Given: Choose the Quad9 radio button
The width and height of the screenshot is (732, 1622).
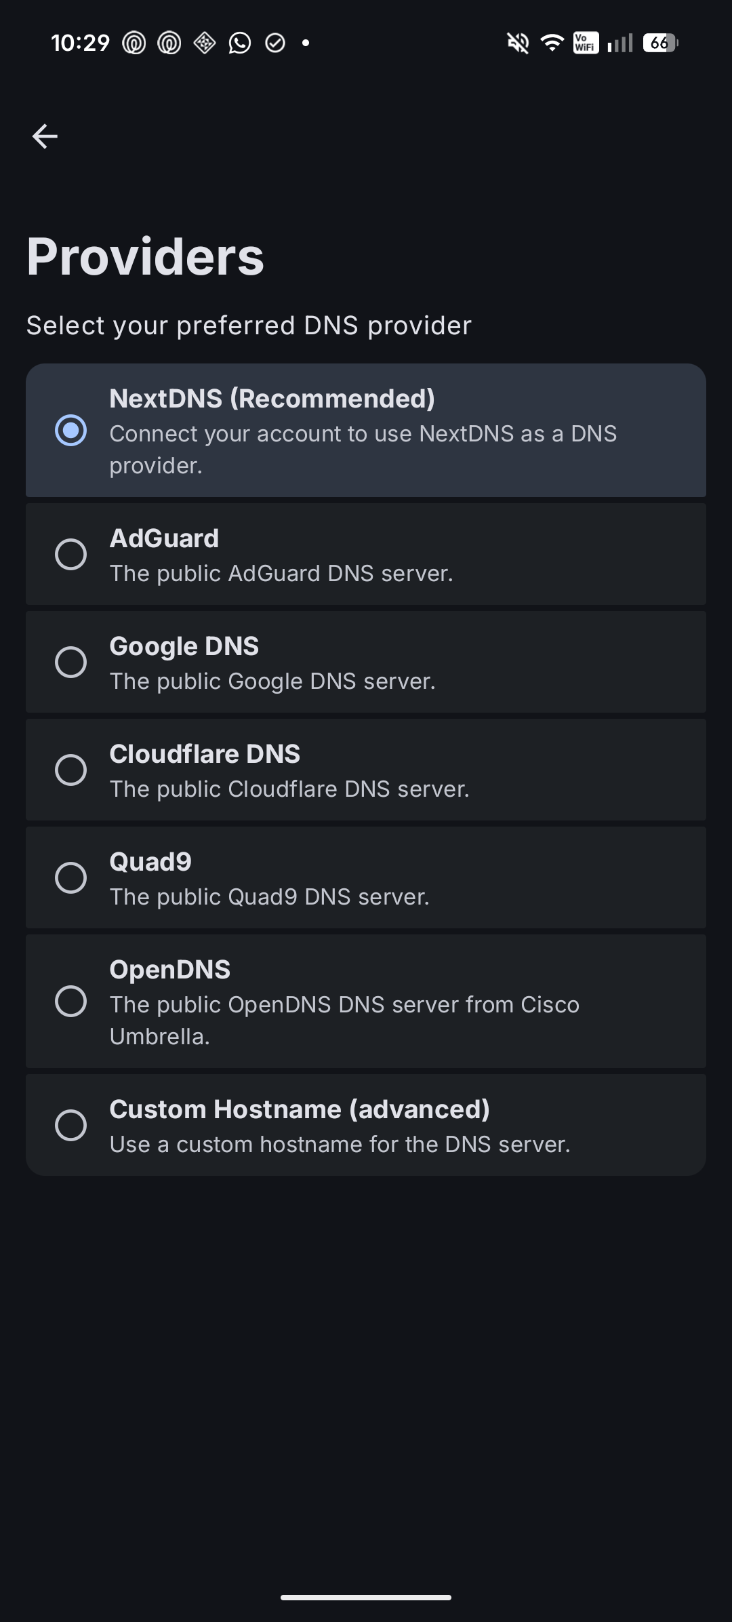Looking at the screenshot, I should [70, 878].
